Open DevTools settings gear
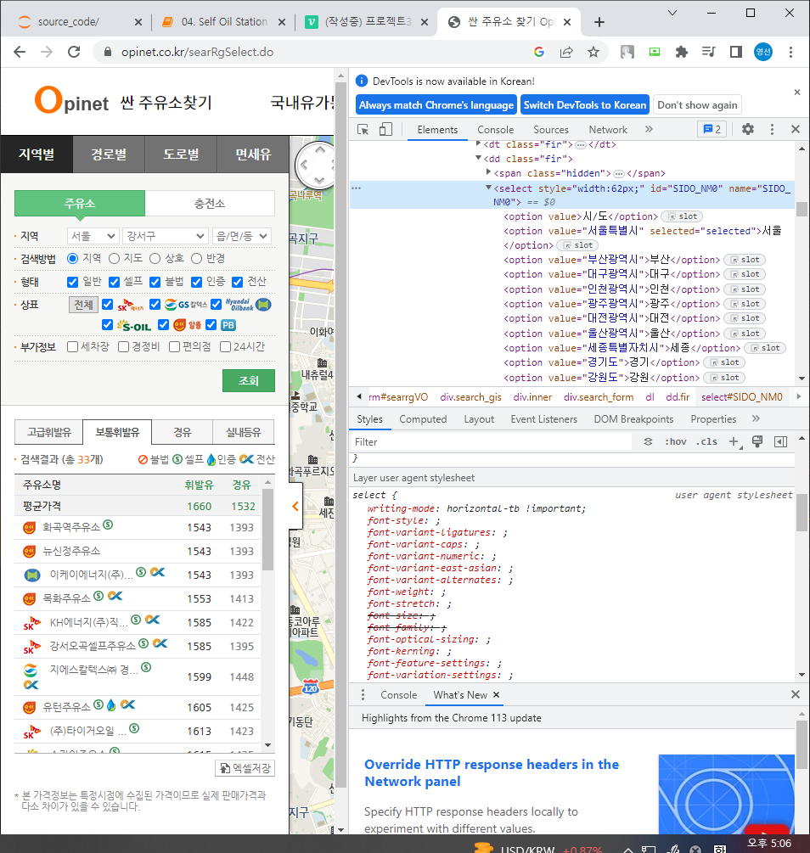This screenshot has width=810, height=853. coord(748,129)
